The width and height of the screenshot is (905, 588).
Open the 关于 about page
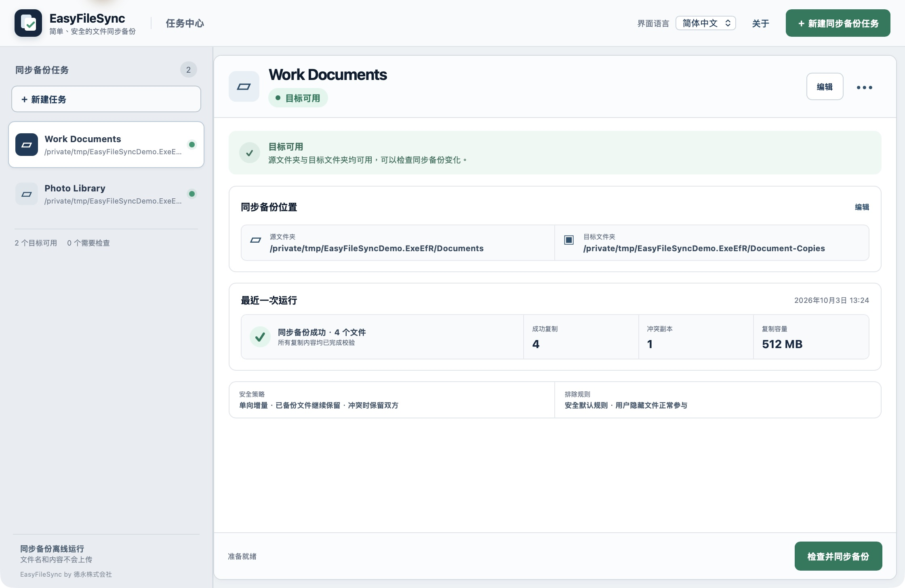click(760, 23)
